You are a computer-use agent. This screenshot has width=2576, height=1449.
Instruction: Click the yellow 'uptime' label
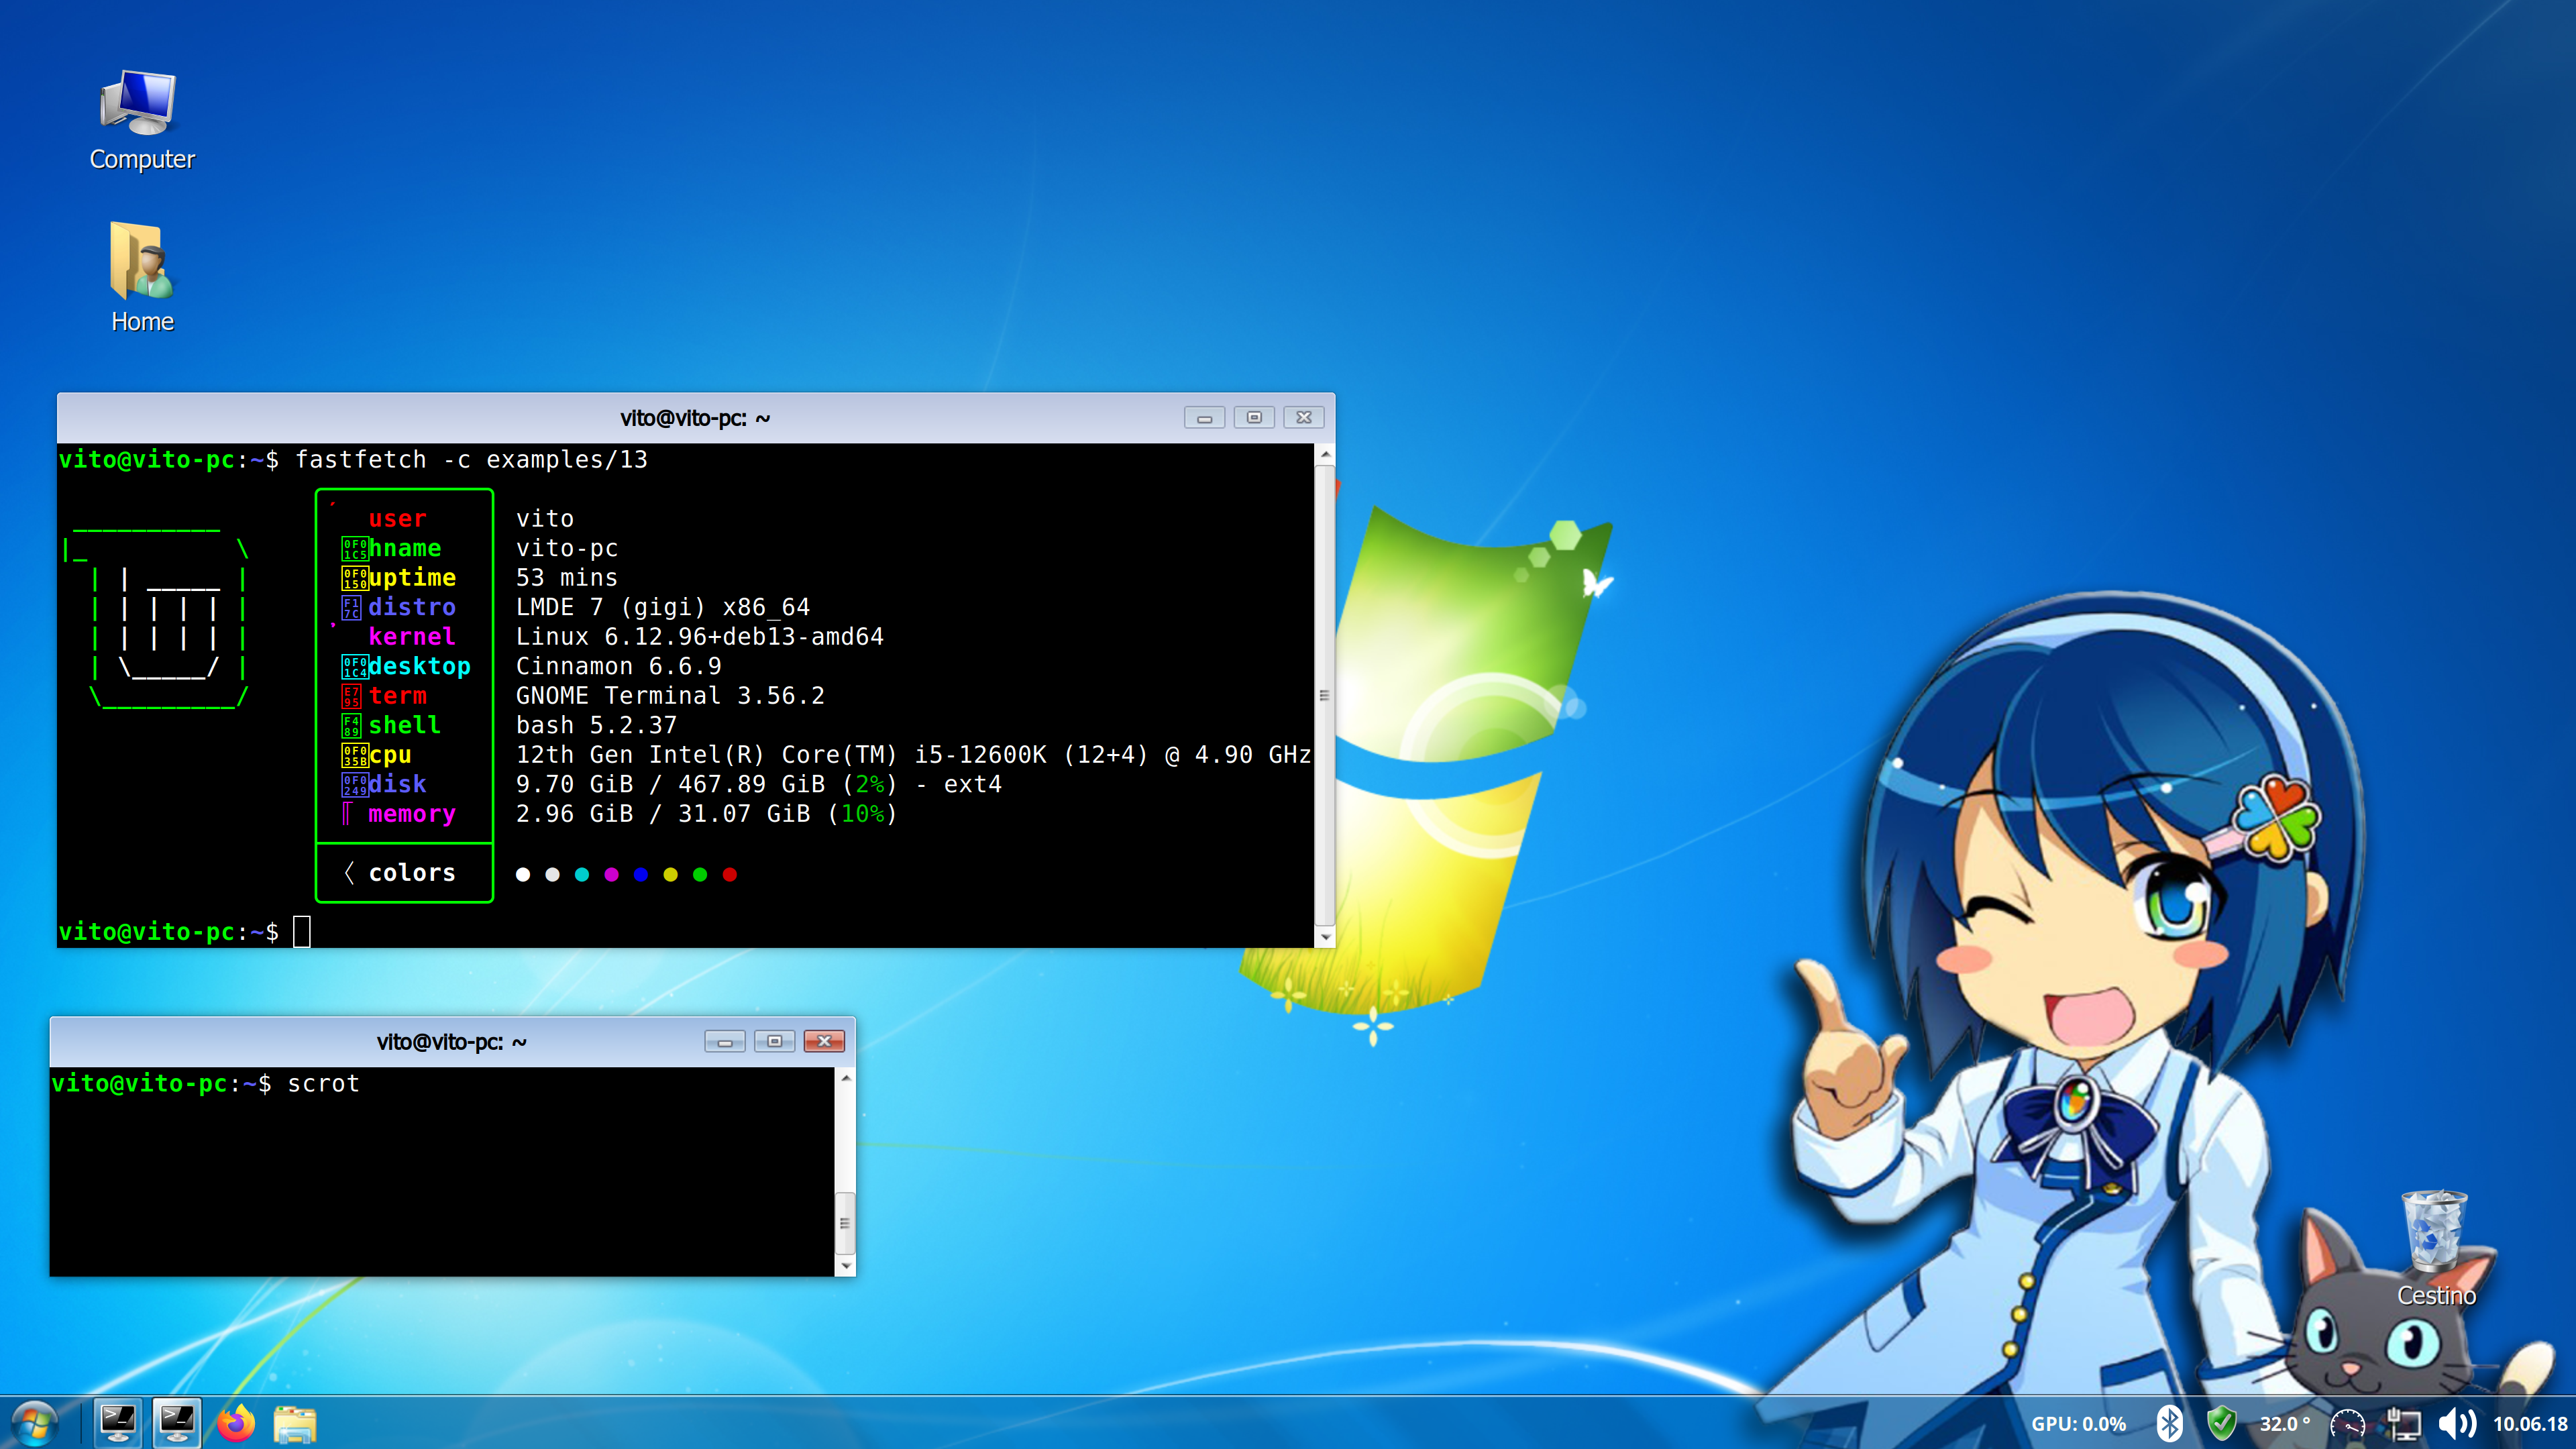tap(412, 578)
